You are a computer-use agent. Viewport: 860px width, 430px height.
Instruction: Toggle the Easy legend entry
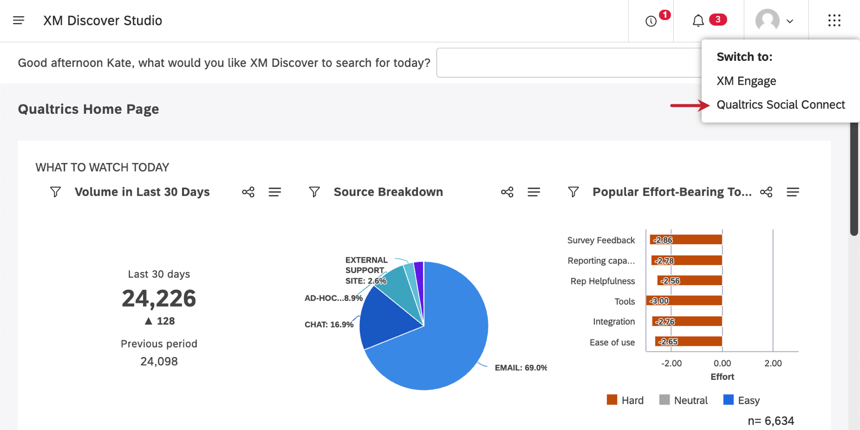pos(742,400)
